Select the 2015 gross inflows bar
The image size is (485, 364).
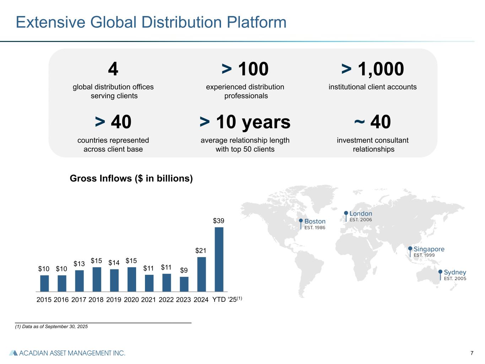point(44,283)
